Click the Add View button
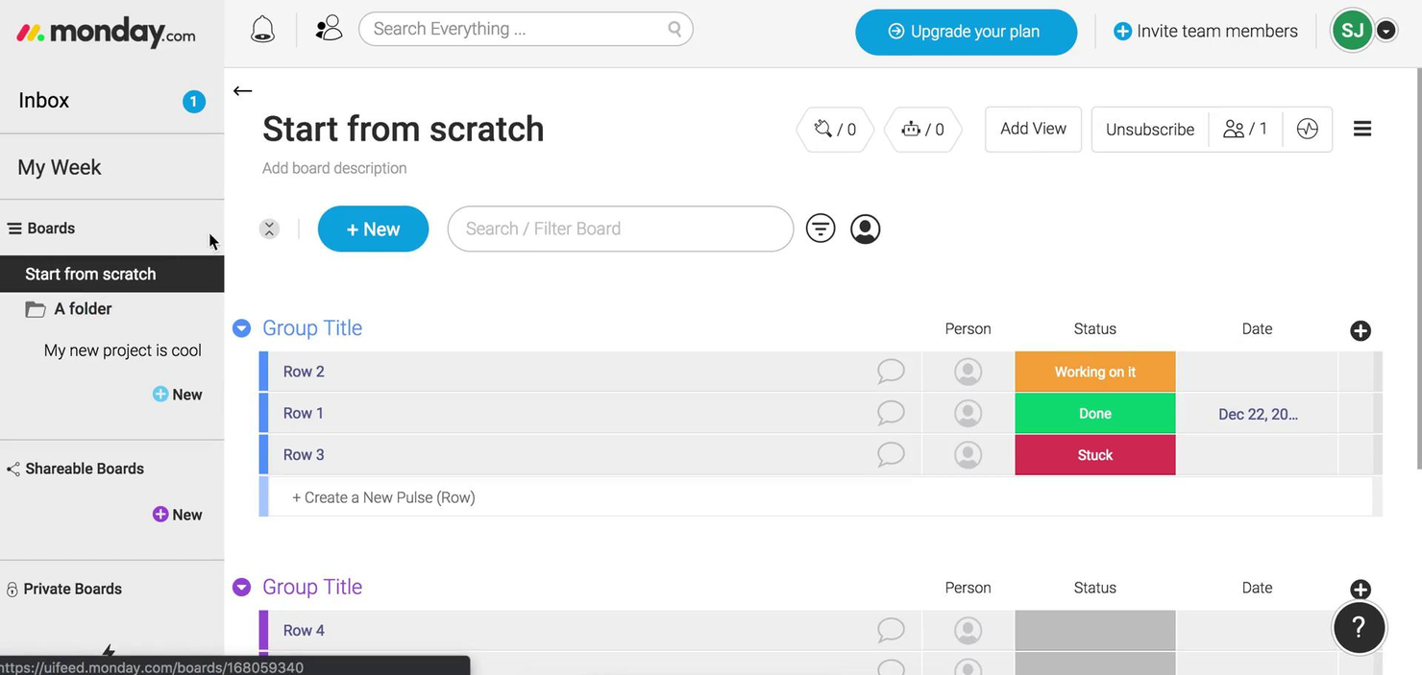The height and width of the screenshot is (675, 1422). [1032, 128]
